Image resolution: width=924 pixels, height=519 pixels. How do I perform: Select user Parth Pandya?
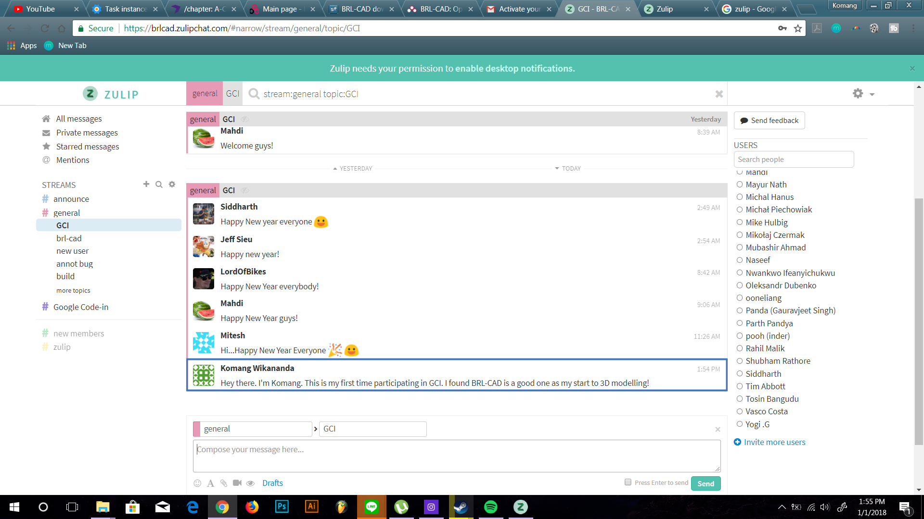click(769, 323)
